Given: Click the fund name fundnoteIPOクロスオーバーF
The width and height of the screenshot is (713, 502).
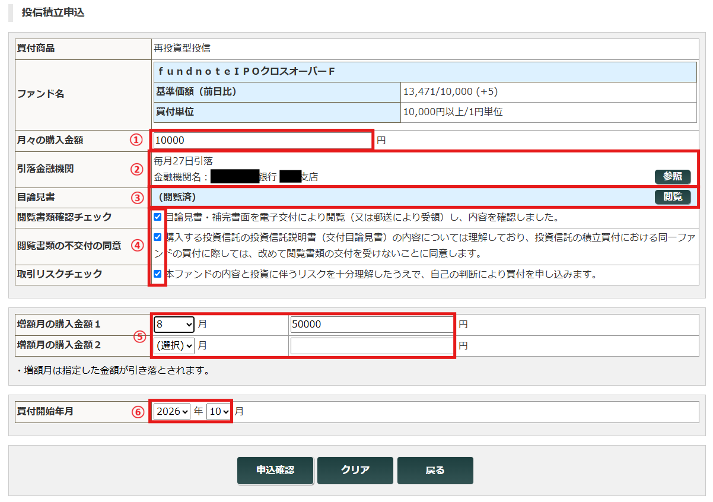Looking at the screenshot, I should click(x=247, y=72).
